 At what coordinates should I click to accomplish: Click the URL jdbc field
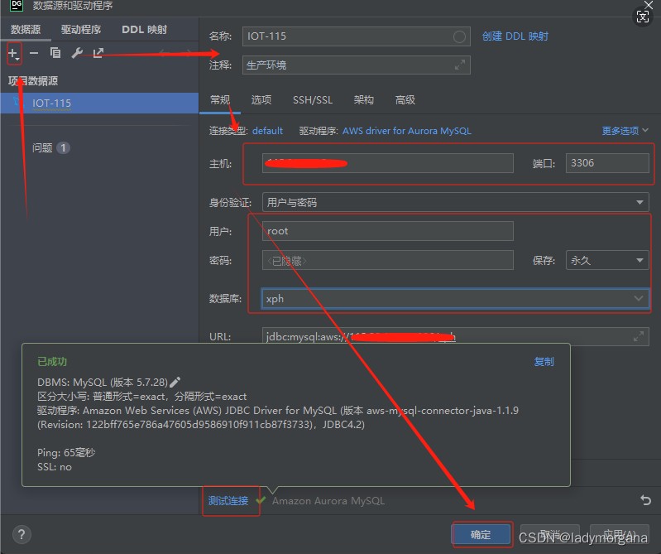(x=455, y=337)
